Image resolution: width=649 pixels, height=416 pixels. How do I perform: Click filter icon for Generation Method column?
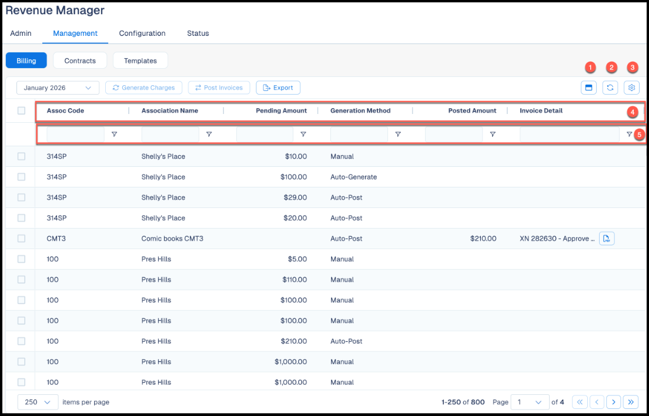[x=398, y=135]
